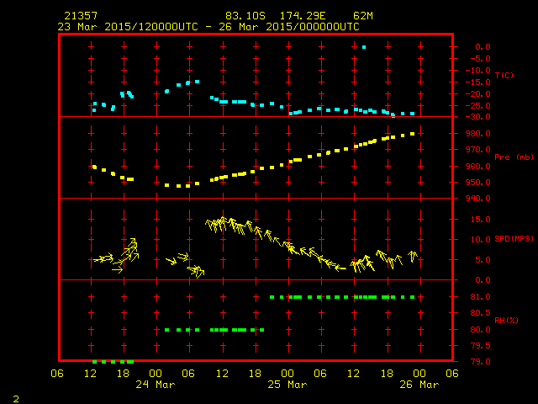This screenshot has width=538, height=404.
Task: Click the 25 Mar date label
Action: (287, 385)
